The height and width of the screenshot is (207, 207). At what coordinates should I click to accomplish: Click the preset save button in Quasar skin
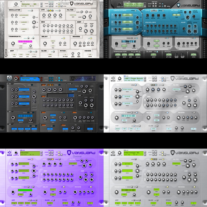(52, 152)
